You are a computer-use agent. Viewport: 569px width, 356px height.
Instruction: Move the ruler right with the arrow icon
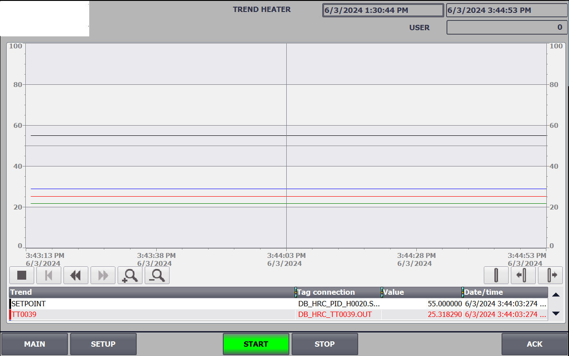click(x=550, y=276)
